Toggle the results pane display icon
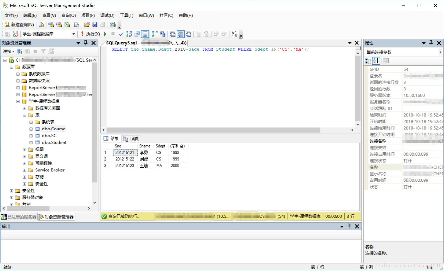Screen dimensions: 444x271 pos(145,34)
